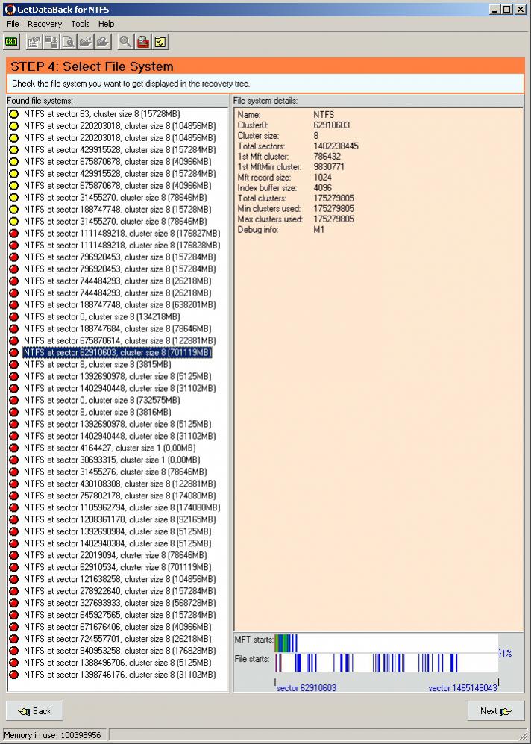Open the Help menu
The image size is (531, 744).
coord(106,24)
